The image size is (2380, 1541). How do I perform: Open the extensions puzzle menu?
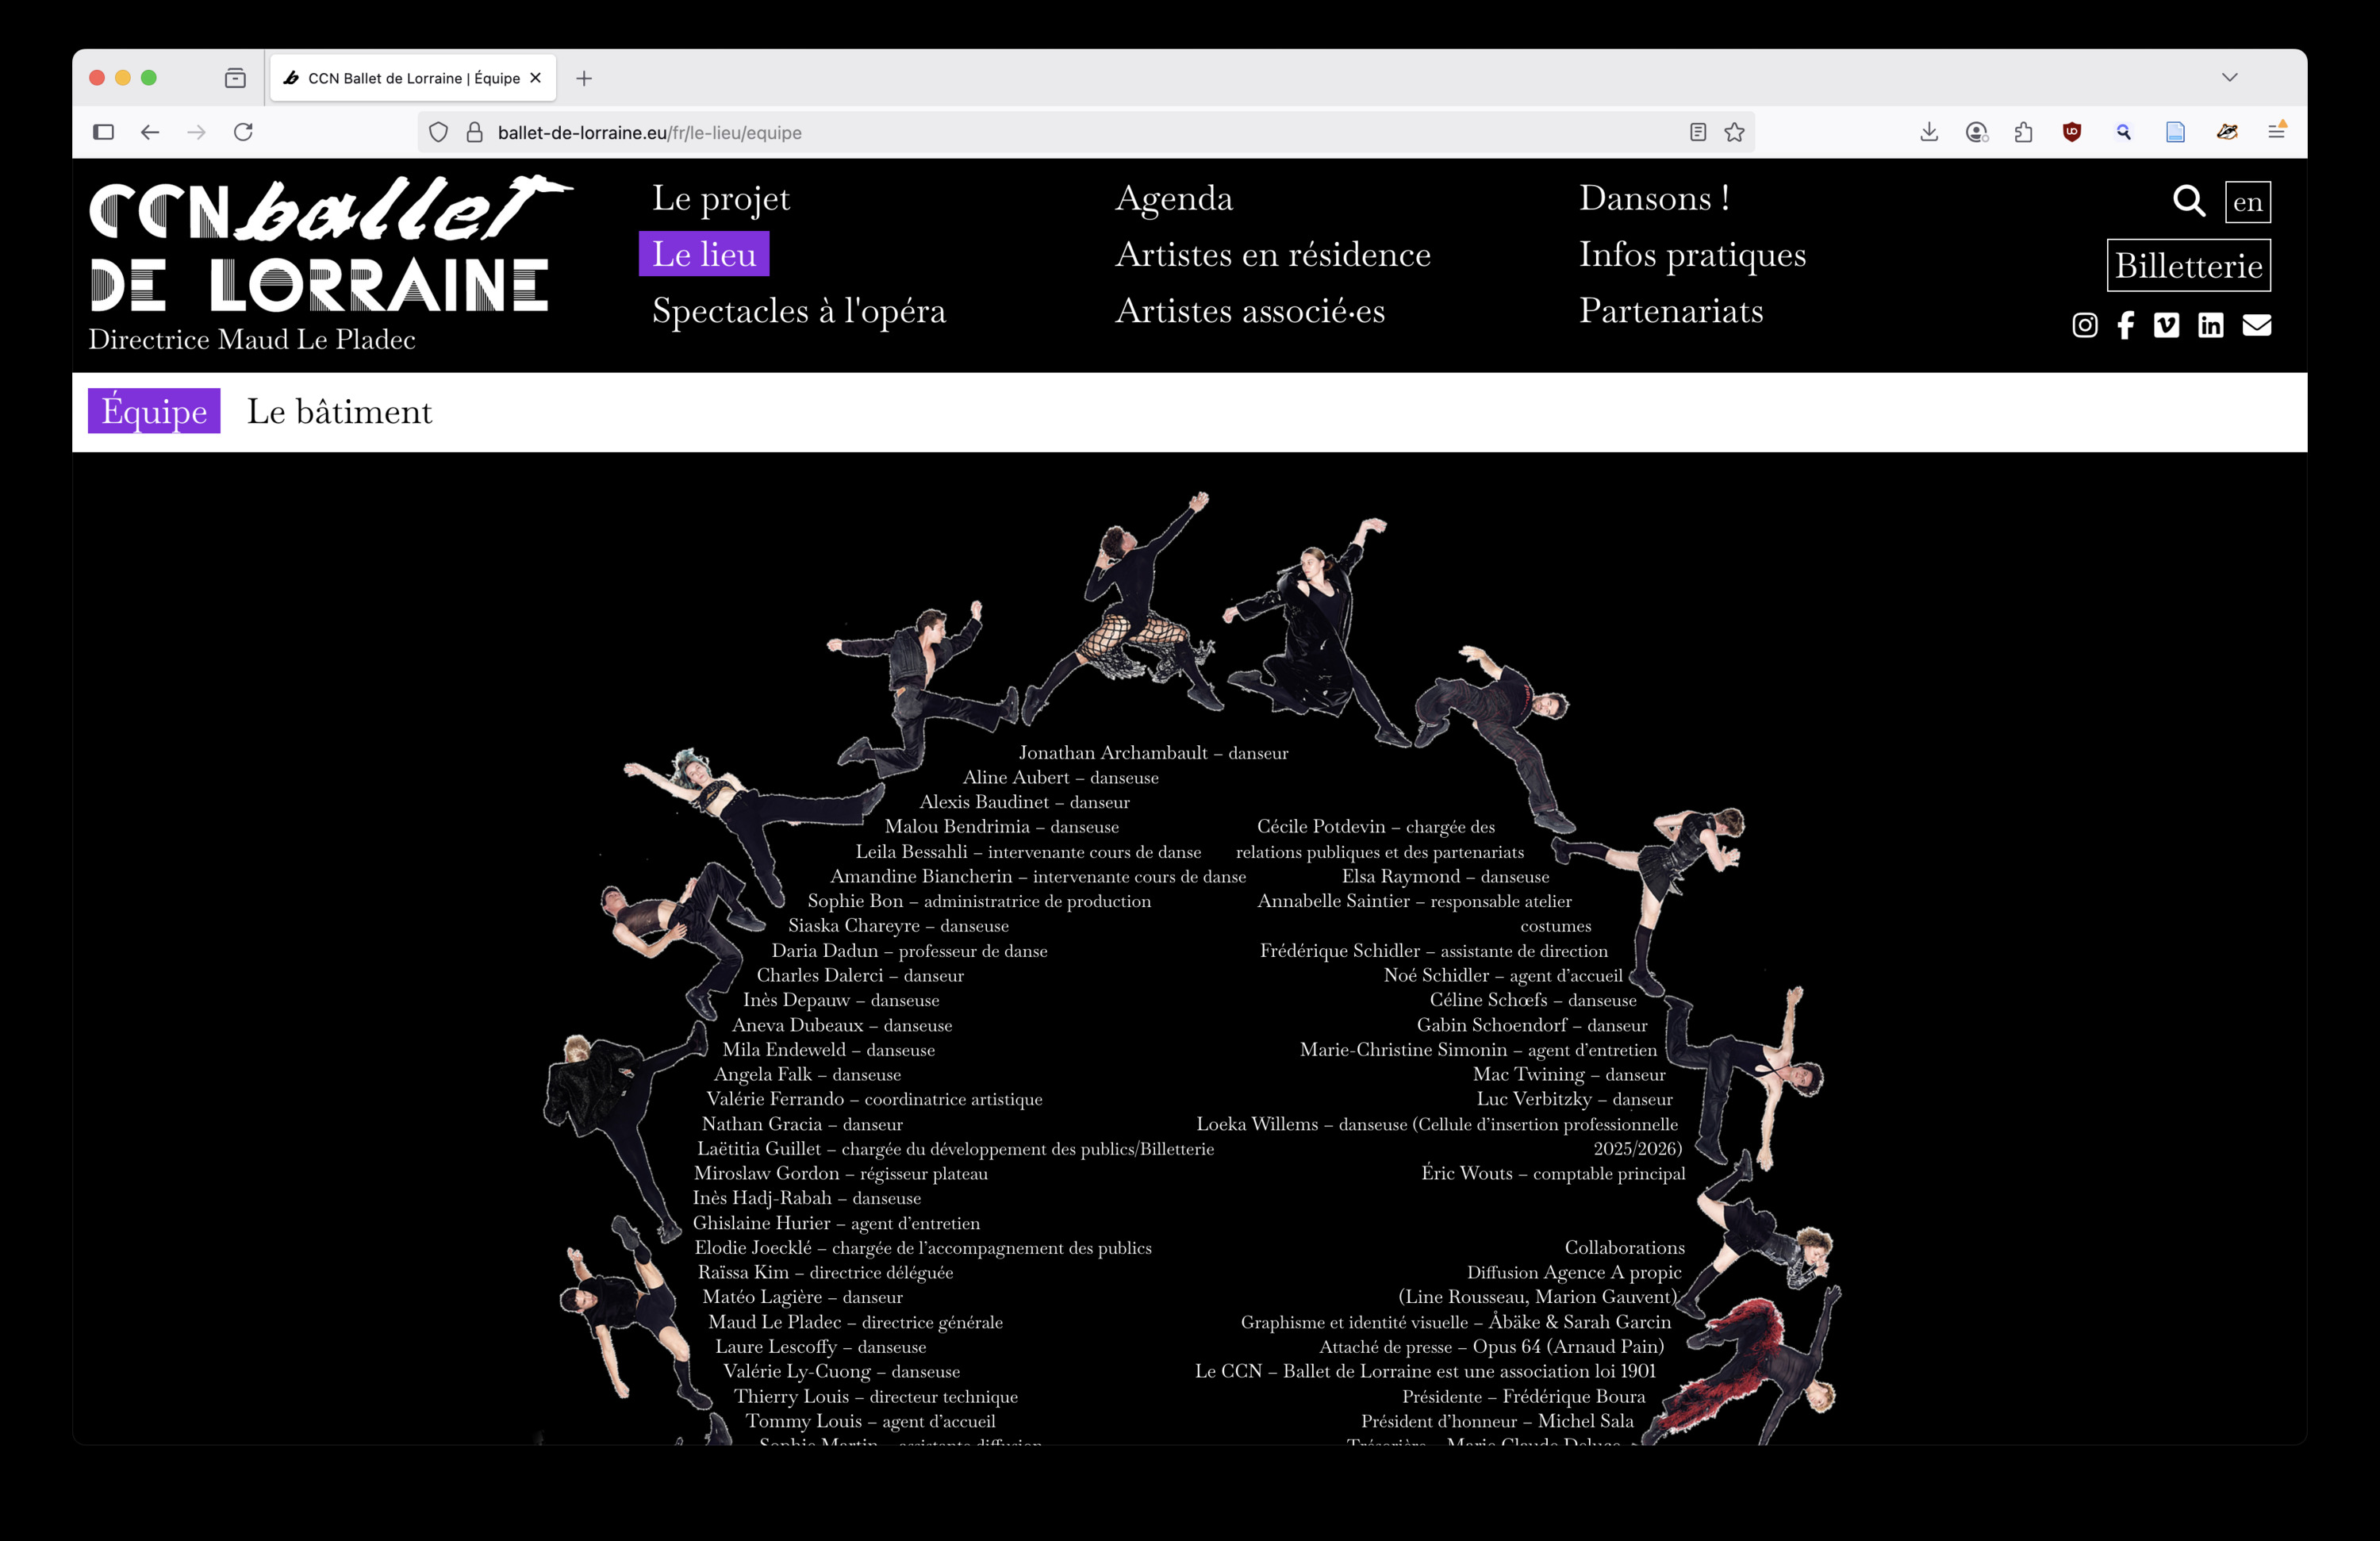pyautogui.click(x=2023, y=132)
